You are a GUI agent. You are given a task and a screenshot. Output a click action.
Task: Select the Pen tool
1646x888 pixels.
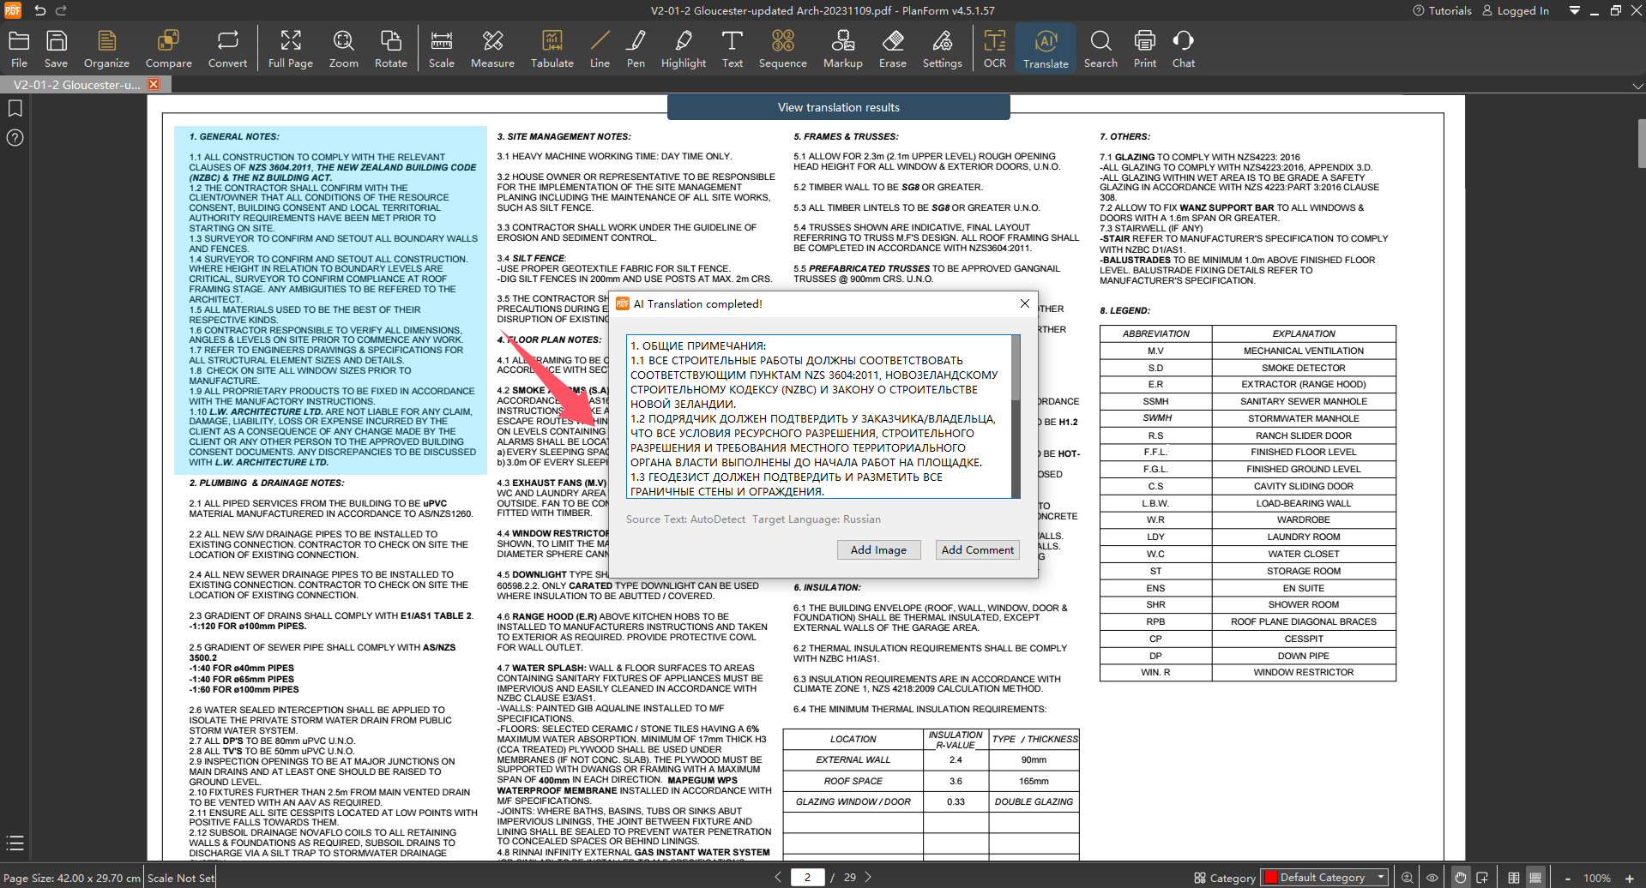[636, 49]
